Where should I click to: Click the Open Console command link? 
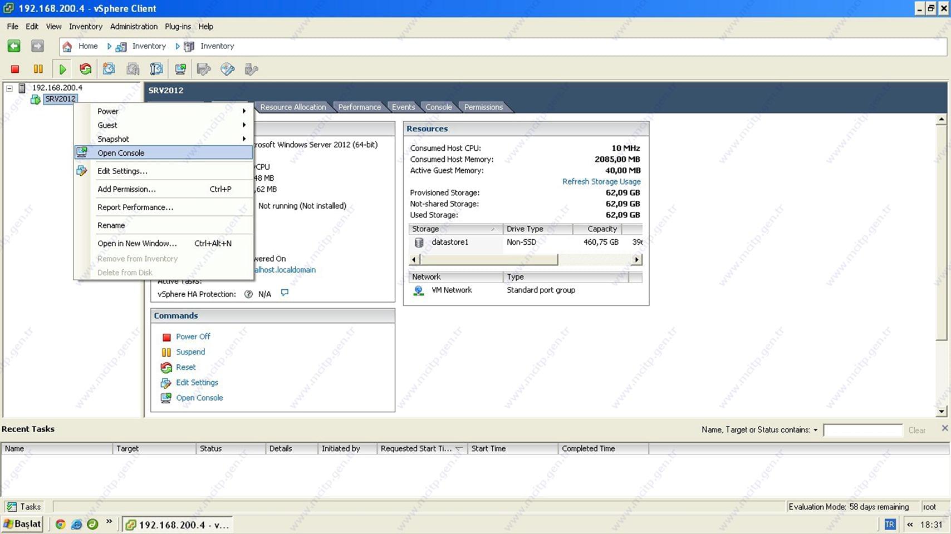pos(199,398)
